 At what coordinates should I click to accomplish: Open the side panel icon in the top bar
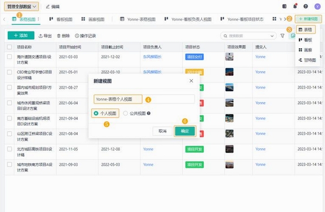click(284, 7)
